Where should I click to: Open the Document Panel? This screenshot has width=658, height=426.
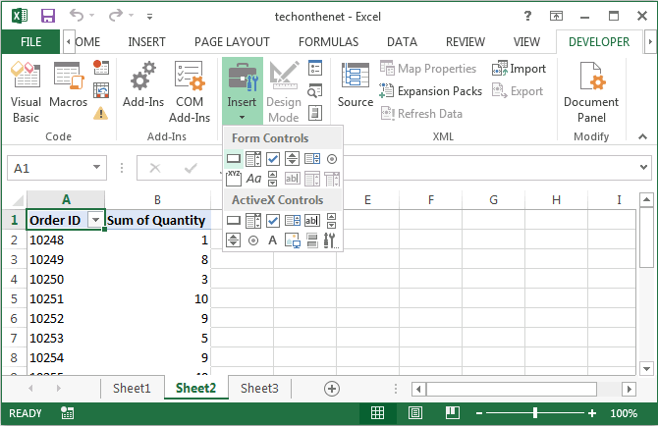[x=591, y=92]
